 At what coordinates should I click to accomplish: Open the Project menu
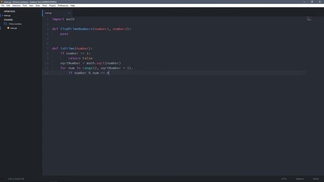52,6
